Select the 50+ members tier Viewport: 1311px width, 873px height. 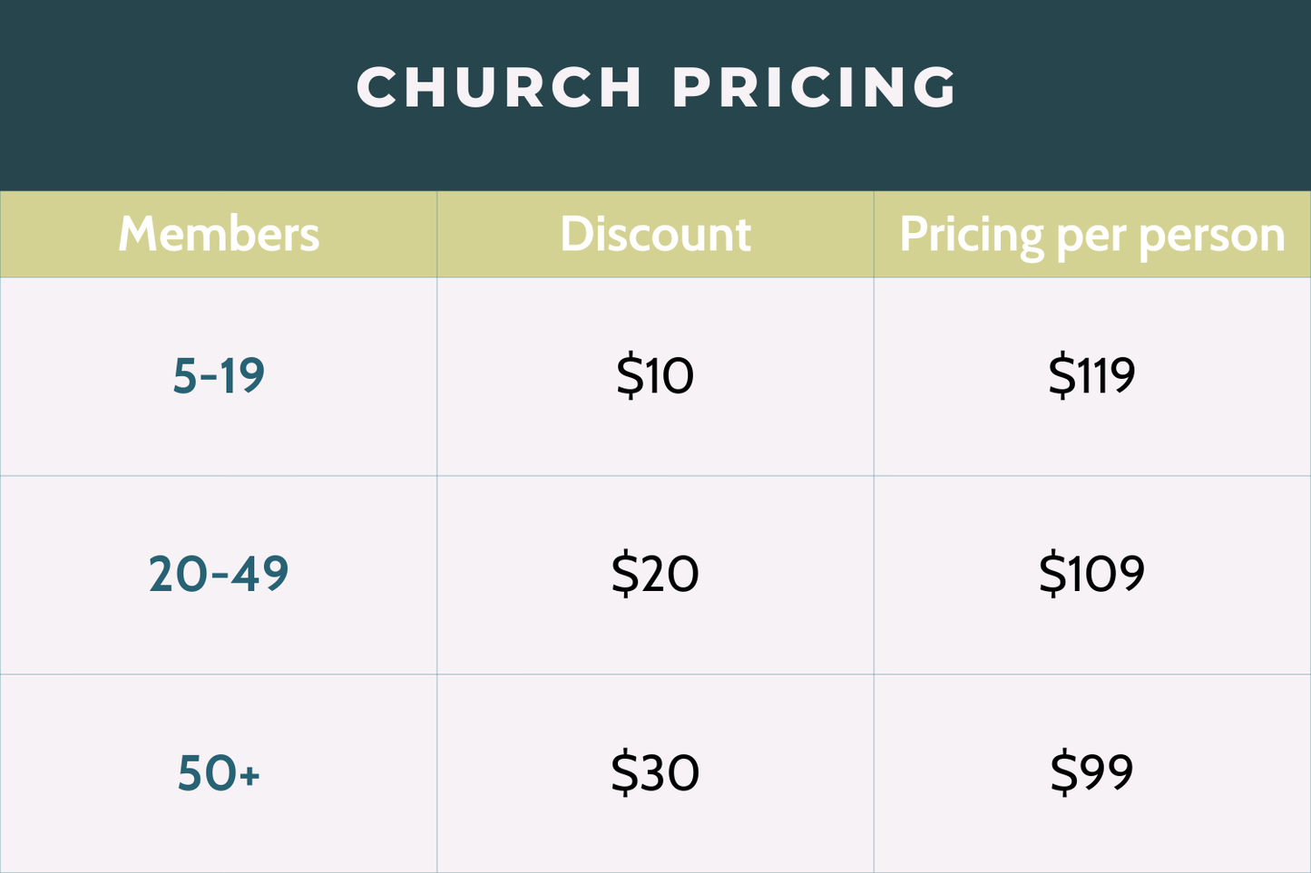(219, 773)
